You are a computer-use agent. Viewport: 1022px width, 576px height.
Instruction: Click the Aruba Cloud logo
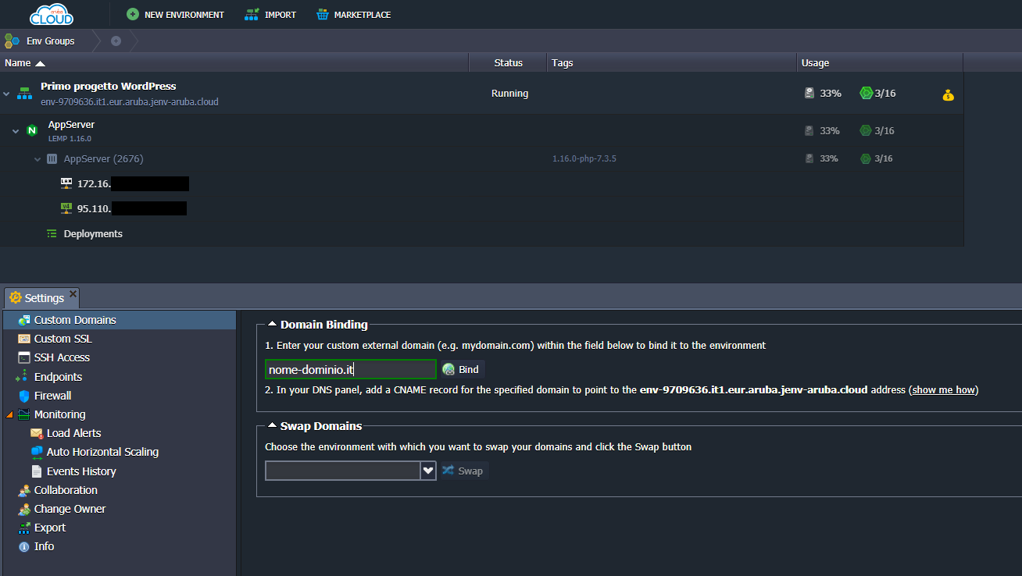(x=52, y=14)
